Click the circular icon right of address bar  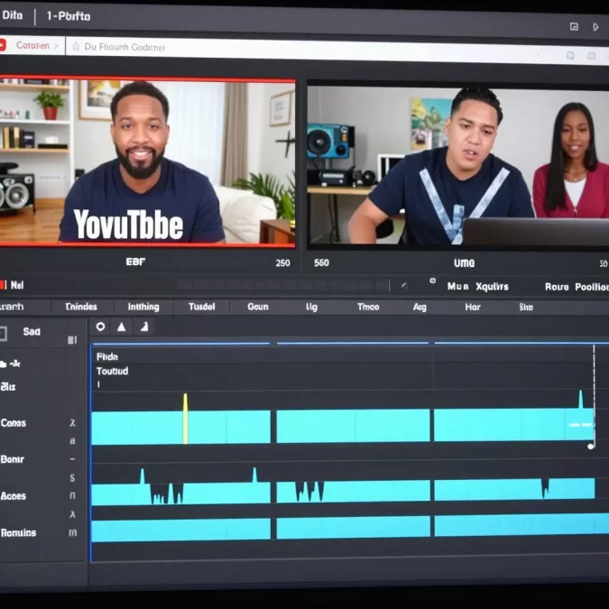tap(570, 55)
